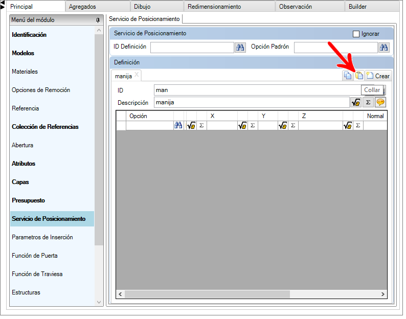Open Estructuras menu entry
Image resolution: width=406 pixels, height=319 pixels.
pyautogui.click(x=26, y=292)
